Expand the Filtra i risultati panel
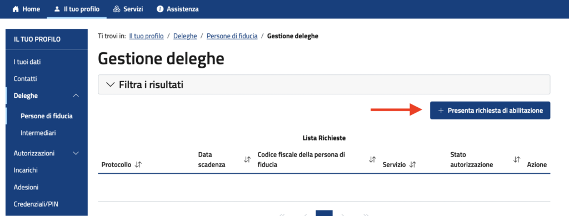Viewport: 569px width, 216px height. coord(324,85)
